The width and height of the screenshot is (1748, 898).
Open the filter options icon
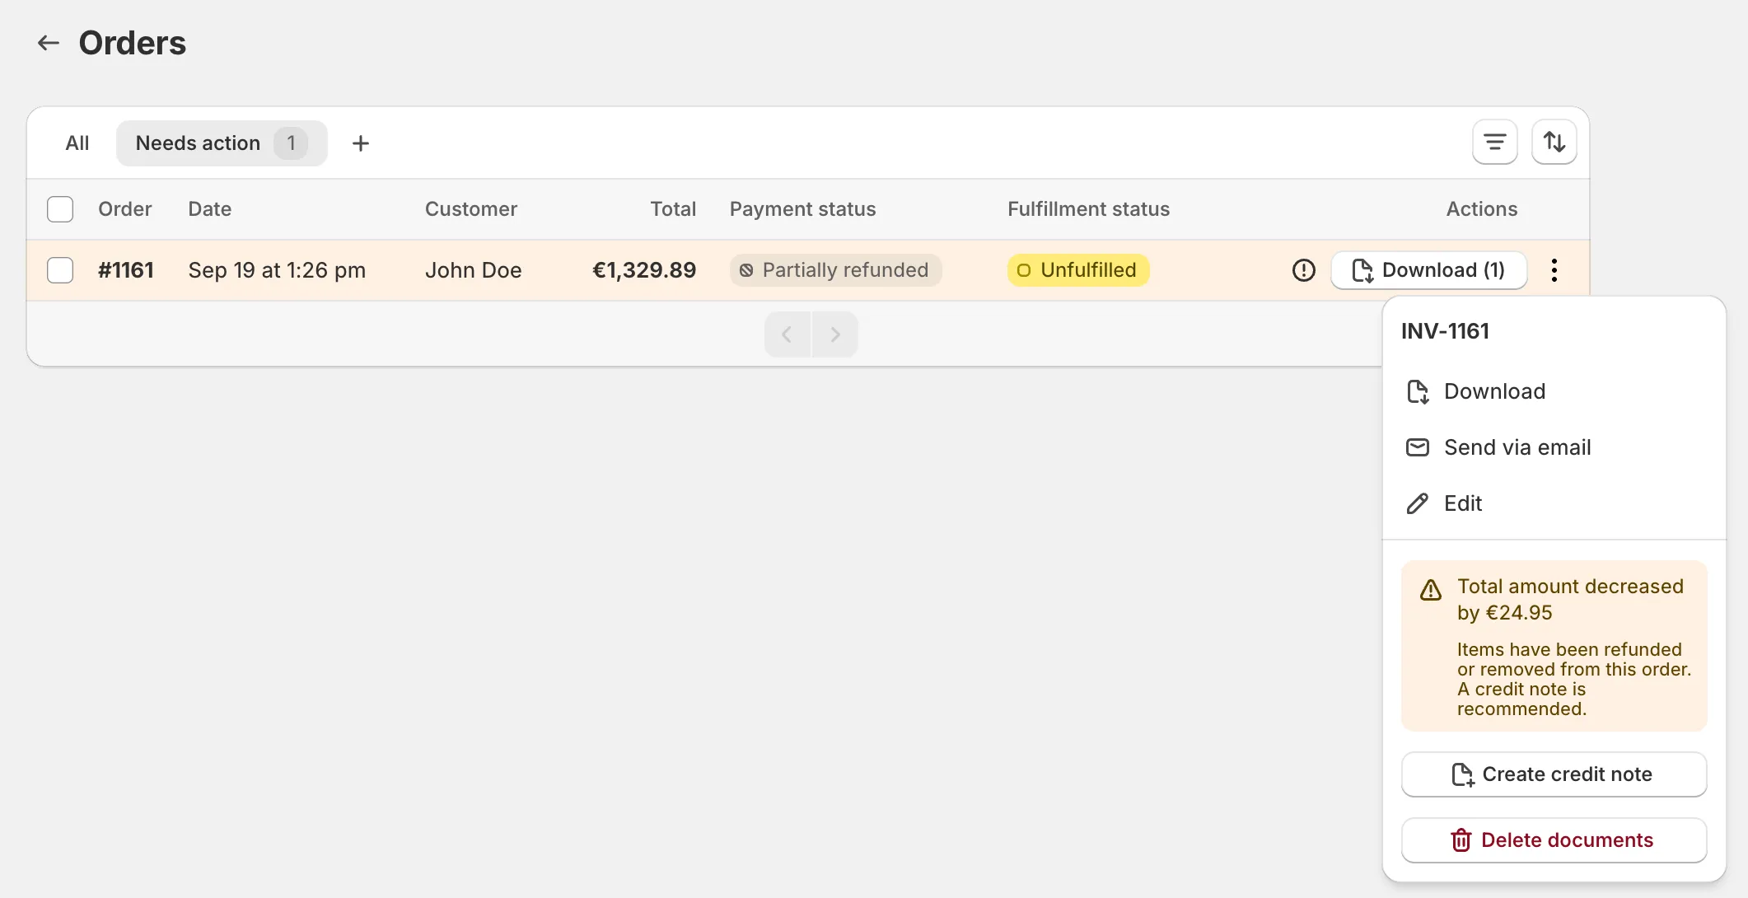coord(1494,143)
